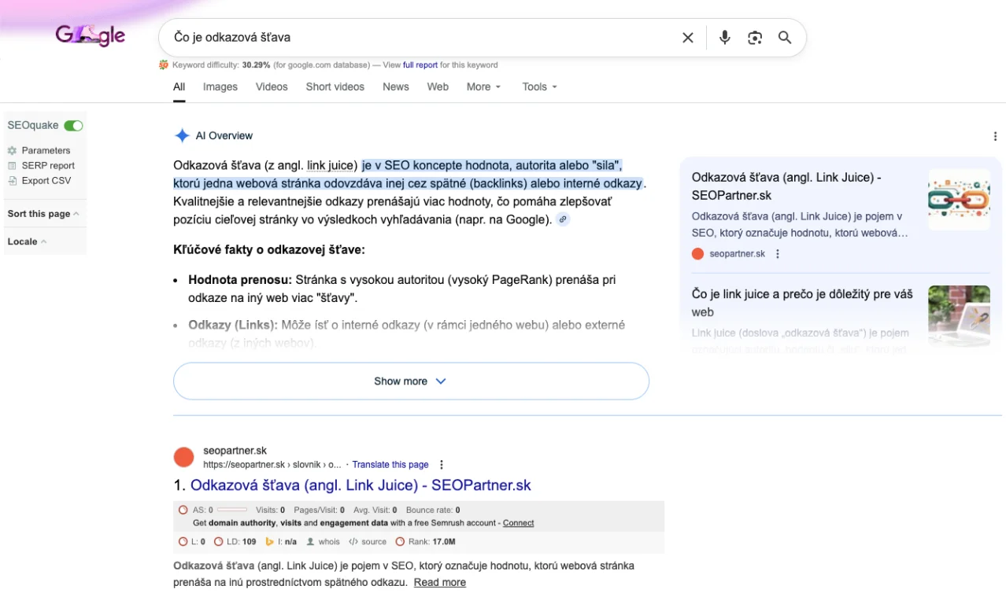Switch to the Images tab
This screenshot has height=604, width=1006.
[x=220, y=87]
